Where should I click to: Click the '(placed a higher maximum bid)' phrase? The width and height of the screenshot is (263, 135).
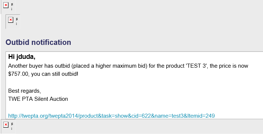[109, 66]
